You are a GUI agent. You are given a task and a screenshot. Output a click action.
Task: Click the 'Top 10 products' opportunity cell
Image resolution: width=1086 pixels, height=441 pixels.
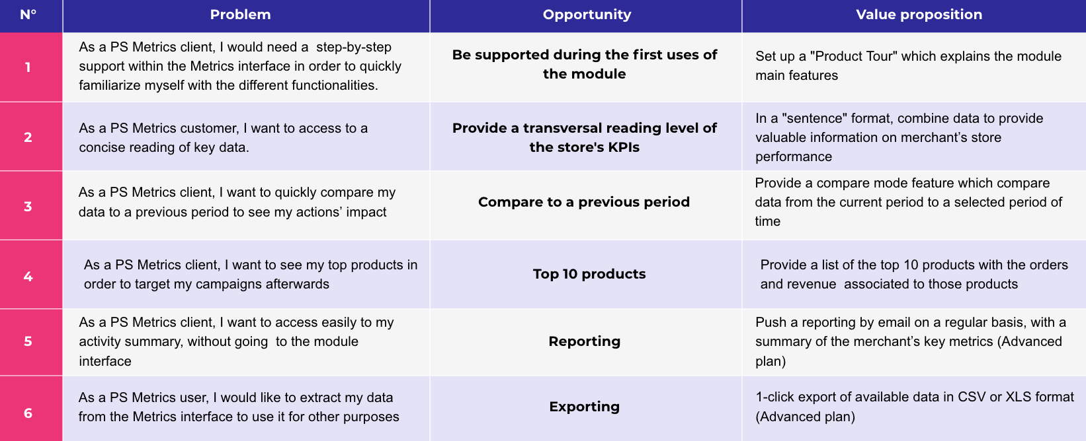(x=589, y=274)
